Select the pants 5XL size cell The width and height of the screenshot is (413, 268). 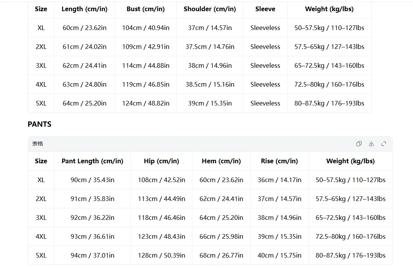(41, 255)
